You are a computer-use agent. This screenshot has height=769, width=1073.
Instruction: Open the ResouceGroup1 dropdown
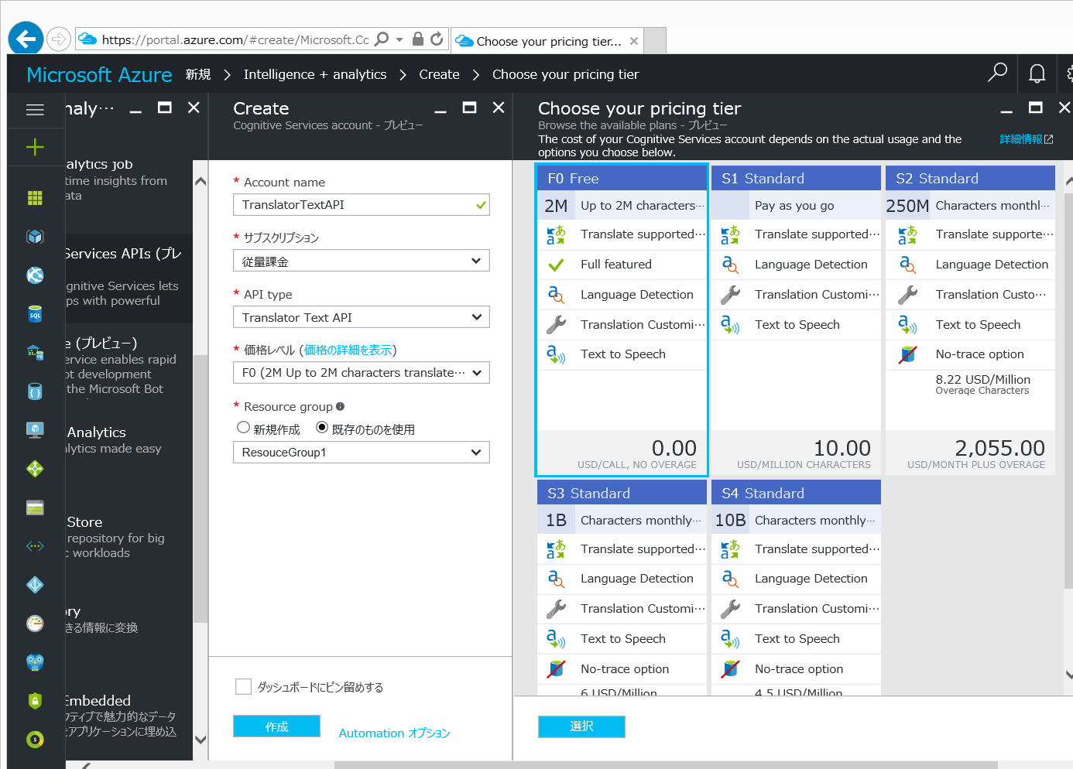pos(362,453)
